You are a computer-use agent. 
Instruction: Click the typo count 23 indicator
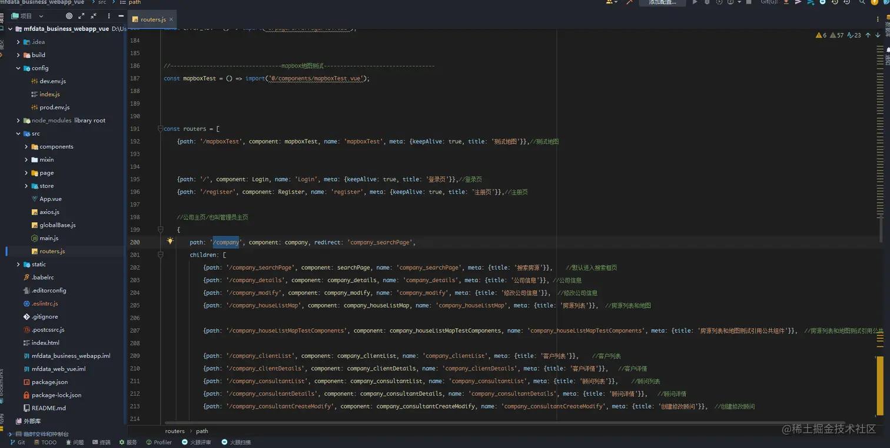[854, 35]
